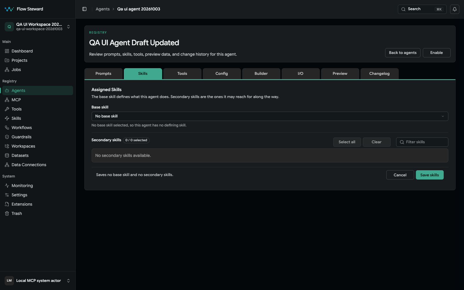The width and height of the screenshot is (464, 290).
Task: Click the Q workspace avatar
Action: pyautogui.click(x=9, y=27)
